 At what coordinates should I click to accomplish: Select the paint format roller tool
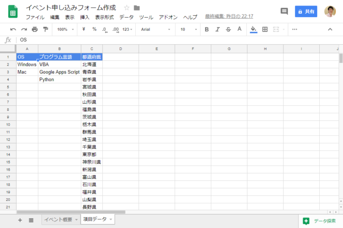46,30
